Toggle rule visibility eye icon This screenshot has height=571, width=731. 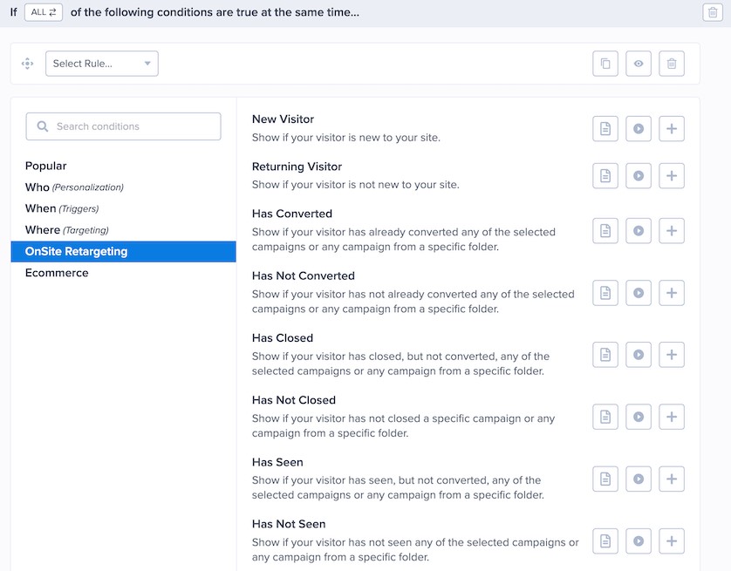[x=639, y=64]
